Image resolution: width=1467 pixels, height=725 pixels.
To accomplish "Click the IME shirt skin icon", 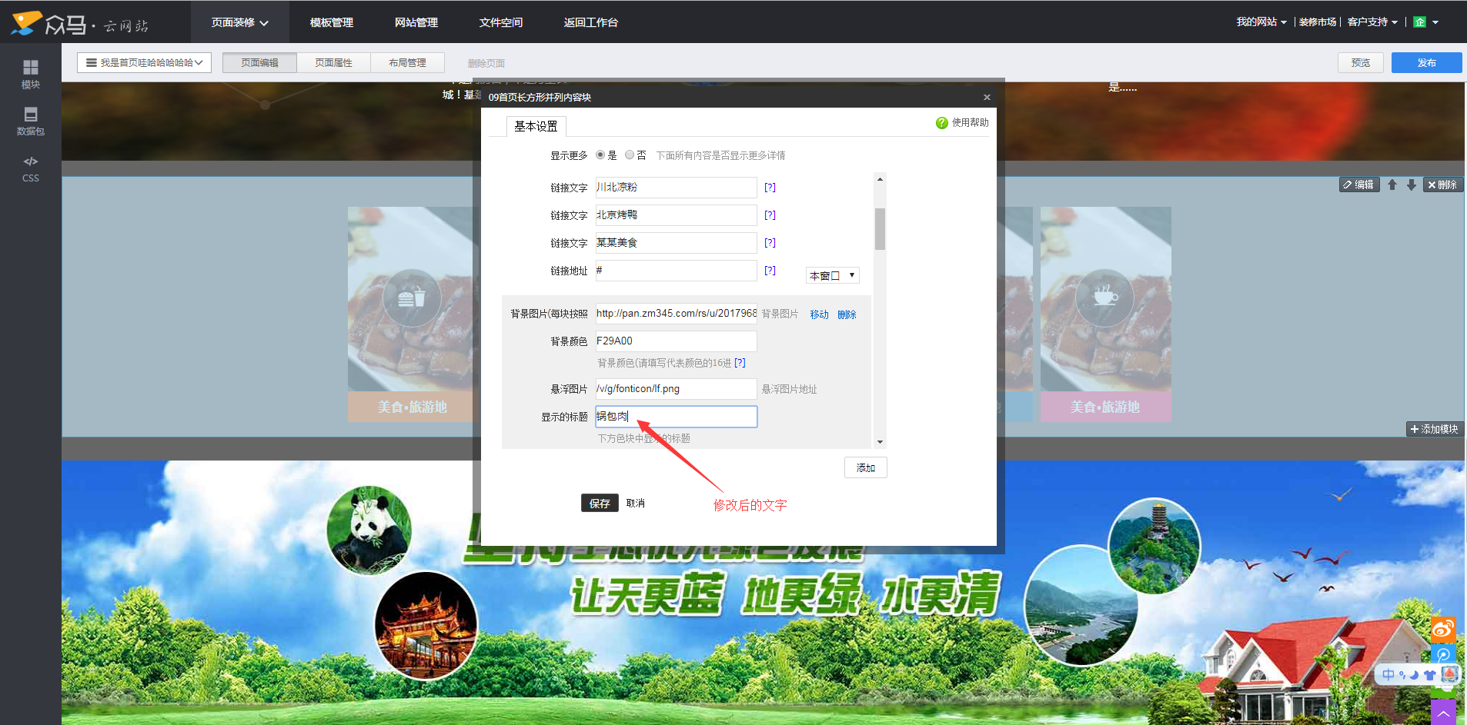I will click(1429, 675).
